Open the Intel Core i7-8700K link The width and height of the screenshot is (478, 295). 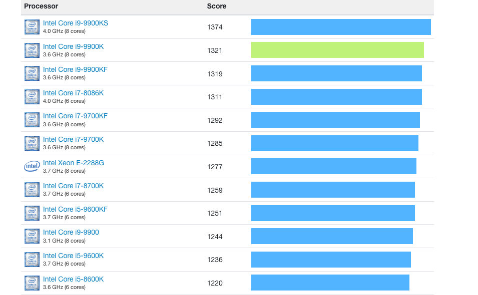tap(73, 186)
